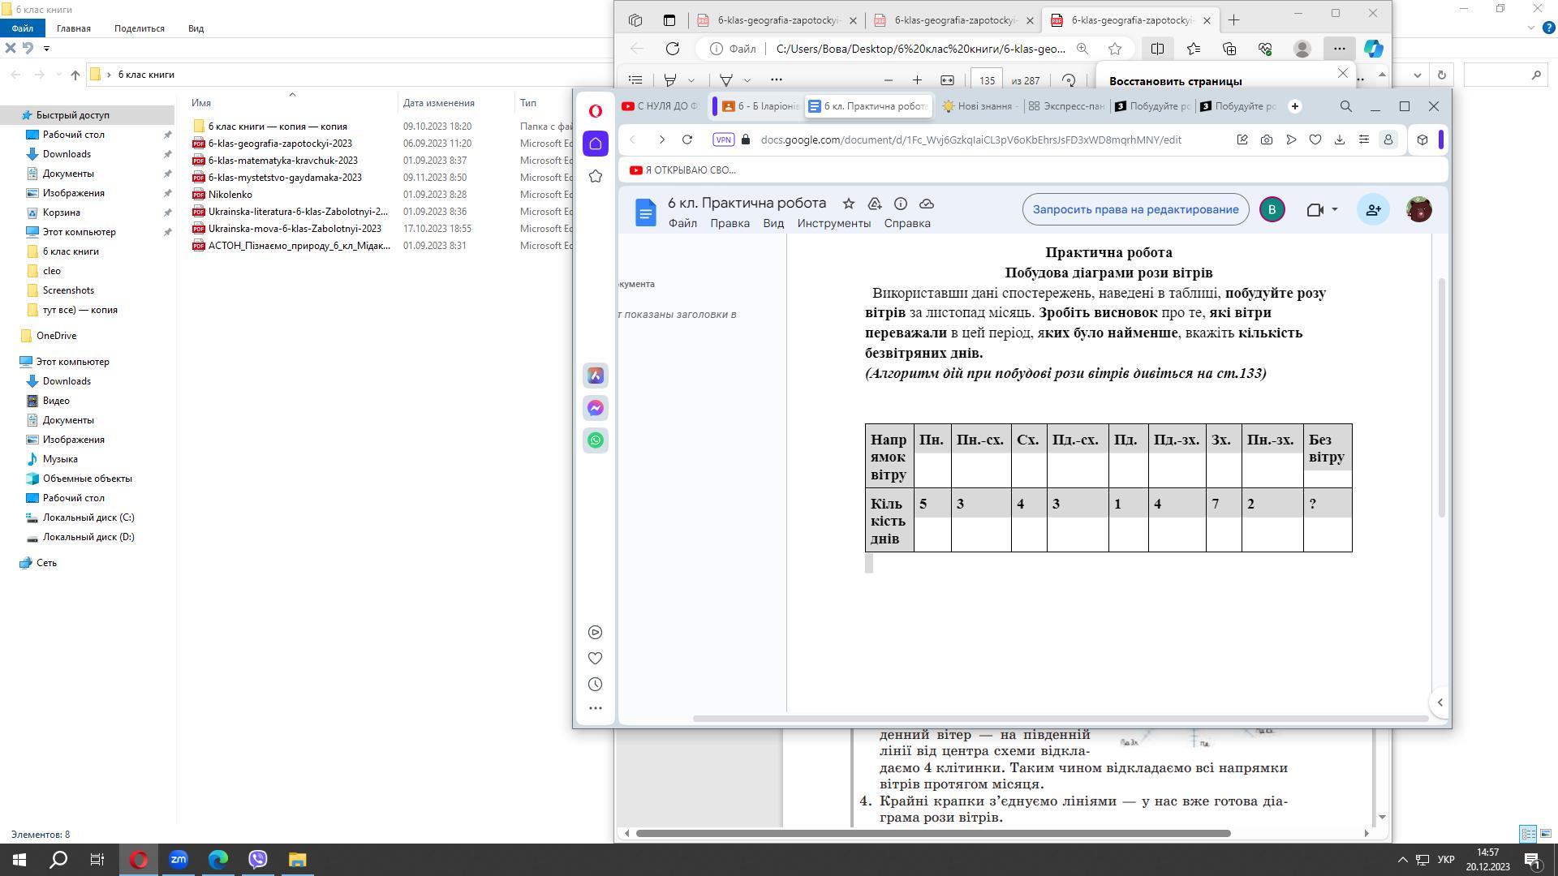Expand the video call dropdown arrow
This screenshot has width=1558, height=876.
[x=1334, y=209]
